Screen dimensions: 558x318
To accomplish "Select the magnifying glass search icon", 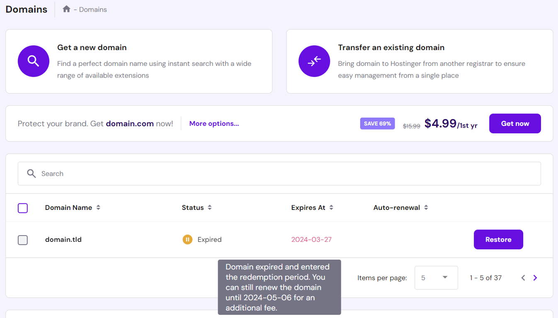I will (x=31, y=173).
